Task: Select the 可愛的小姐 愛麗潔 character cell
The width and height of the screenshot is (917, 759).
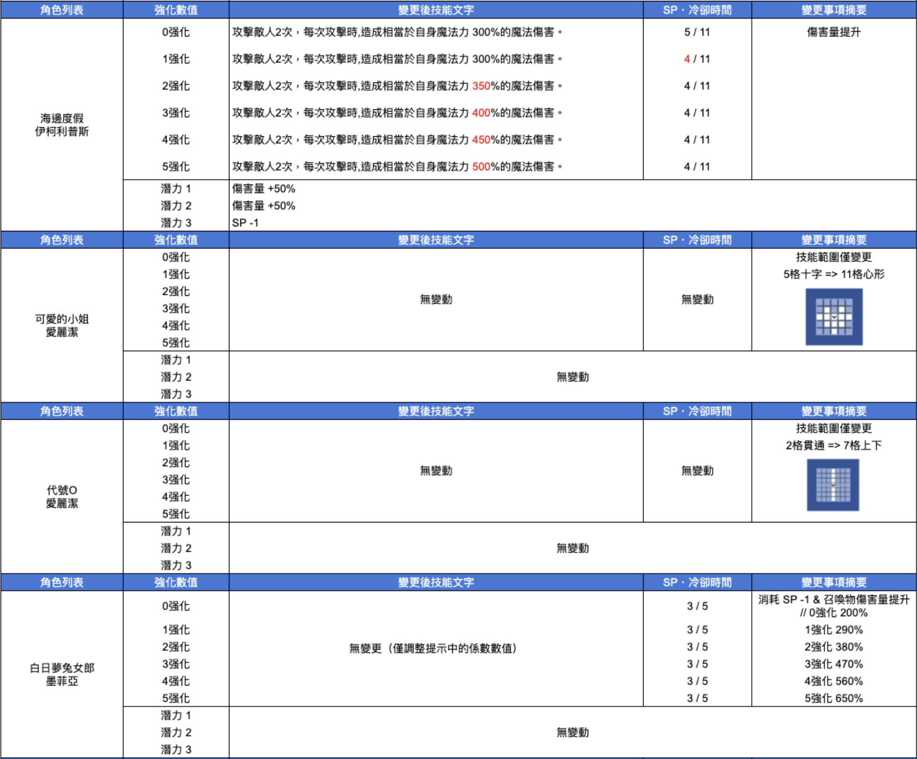Action: coord(62,326)
